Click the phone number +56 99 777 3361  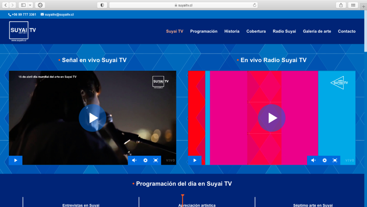click(x=22, y=15)
